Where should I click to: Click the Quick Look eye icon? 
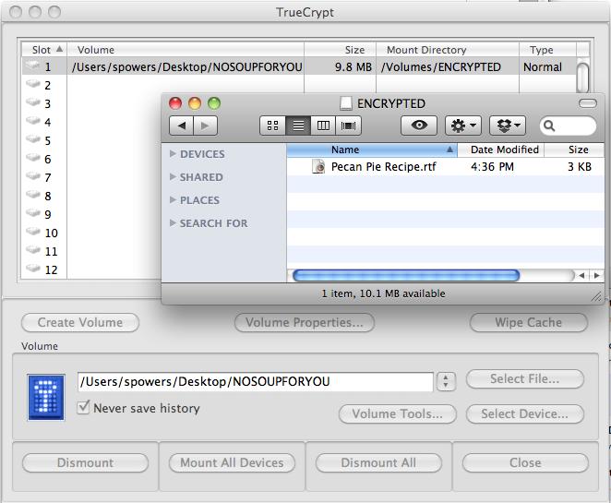tap(418, 126)
